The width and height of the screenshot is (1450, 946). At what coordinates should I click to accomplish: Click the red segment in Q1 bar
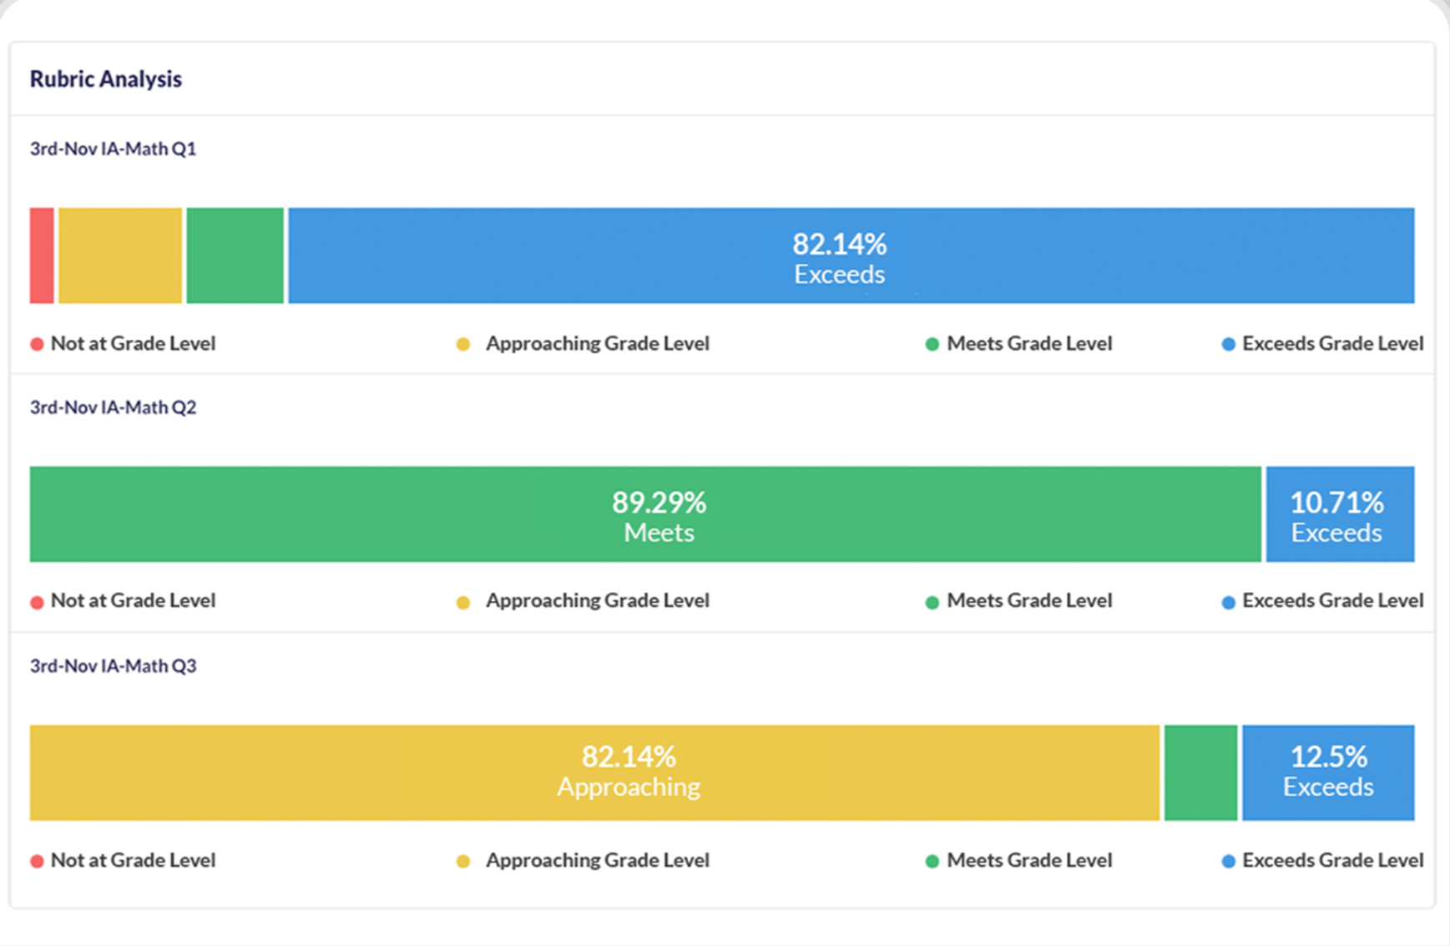coord(42,255)
